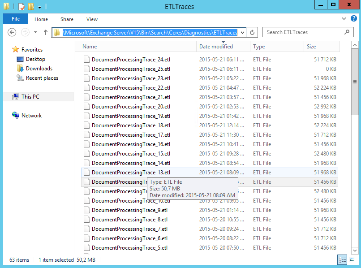This screenshot has height=268, width=361.
Task: Sort by the Type column header
Action: [x=277, y=47]
